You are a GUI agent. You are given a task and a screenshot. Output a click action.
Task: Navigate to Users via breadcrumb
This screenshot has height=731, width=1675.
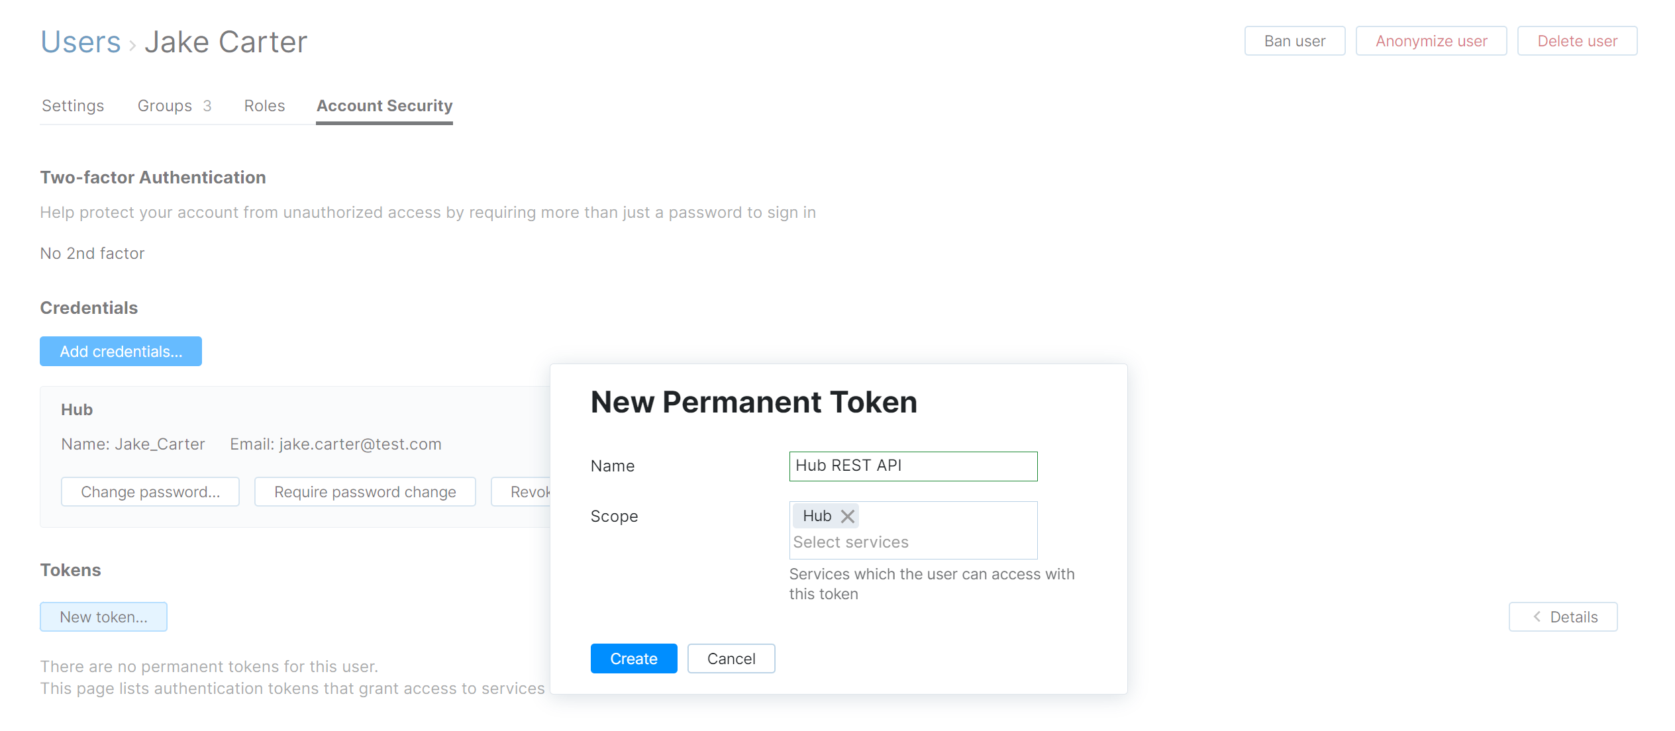(x=79, y=41)
